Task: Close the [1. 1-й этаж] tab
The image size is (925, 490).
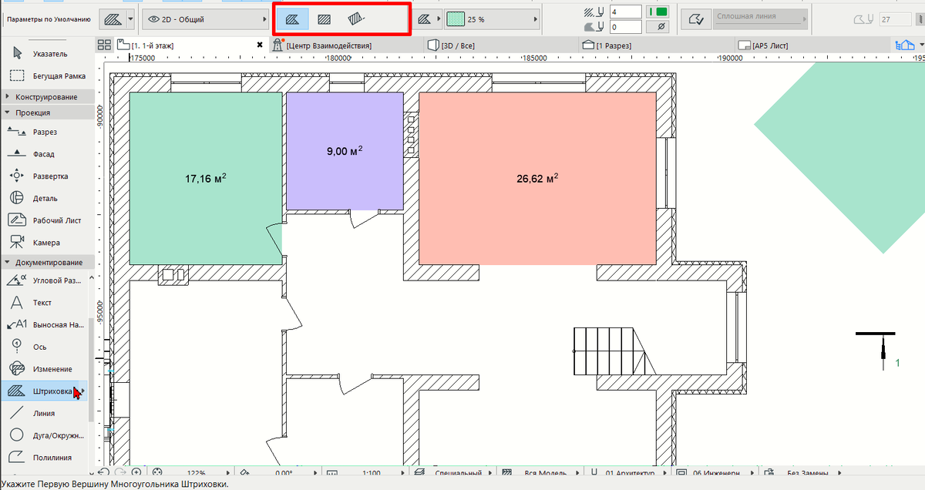Action: 261,45
